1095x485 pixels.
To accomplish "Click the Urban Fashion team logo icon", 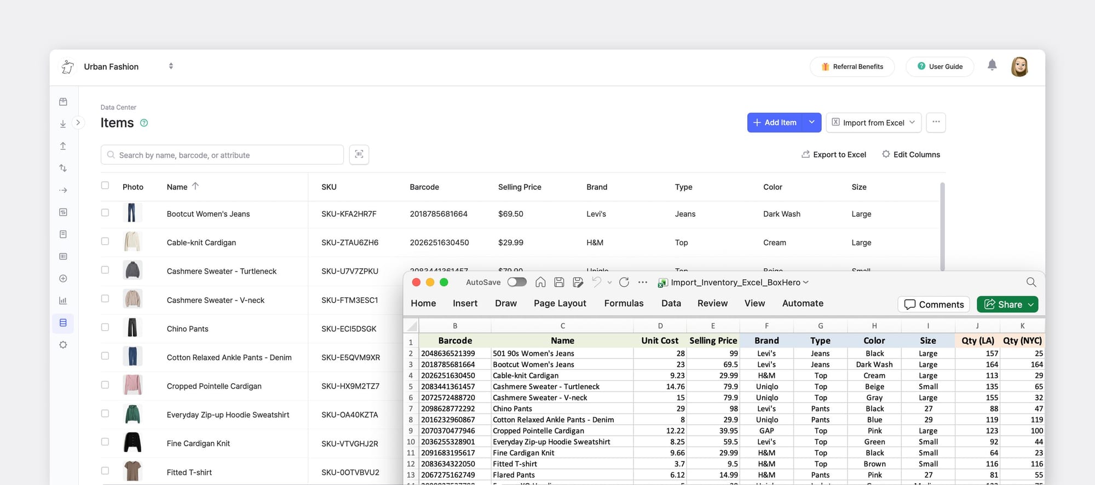I will pos(67,67).
